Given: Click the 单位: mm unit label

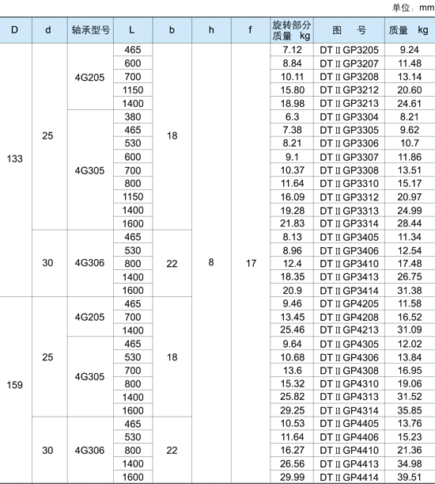Looking at the screenshot, I should [x=413, y=7].
